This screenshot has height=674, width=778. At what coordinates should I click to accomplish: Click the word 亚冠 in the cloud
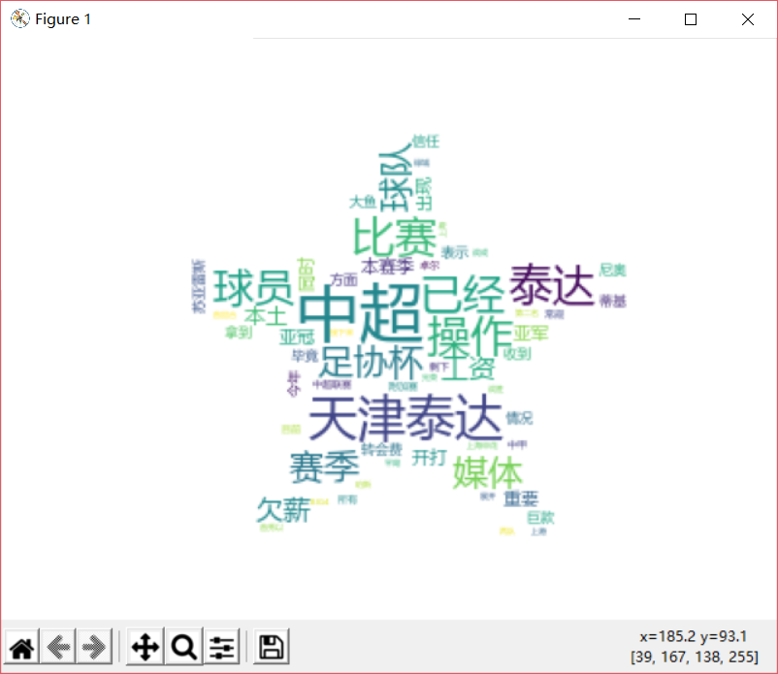coord(297,337)
